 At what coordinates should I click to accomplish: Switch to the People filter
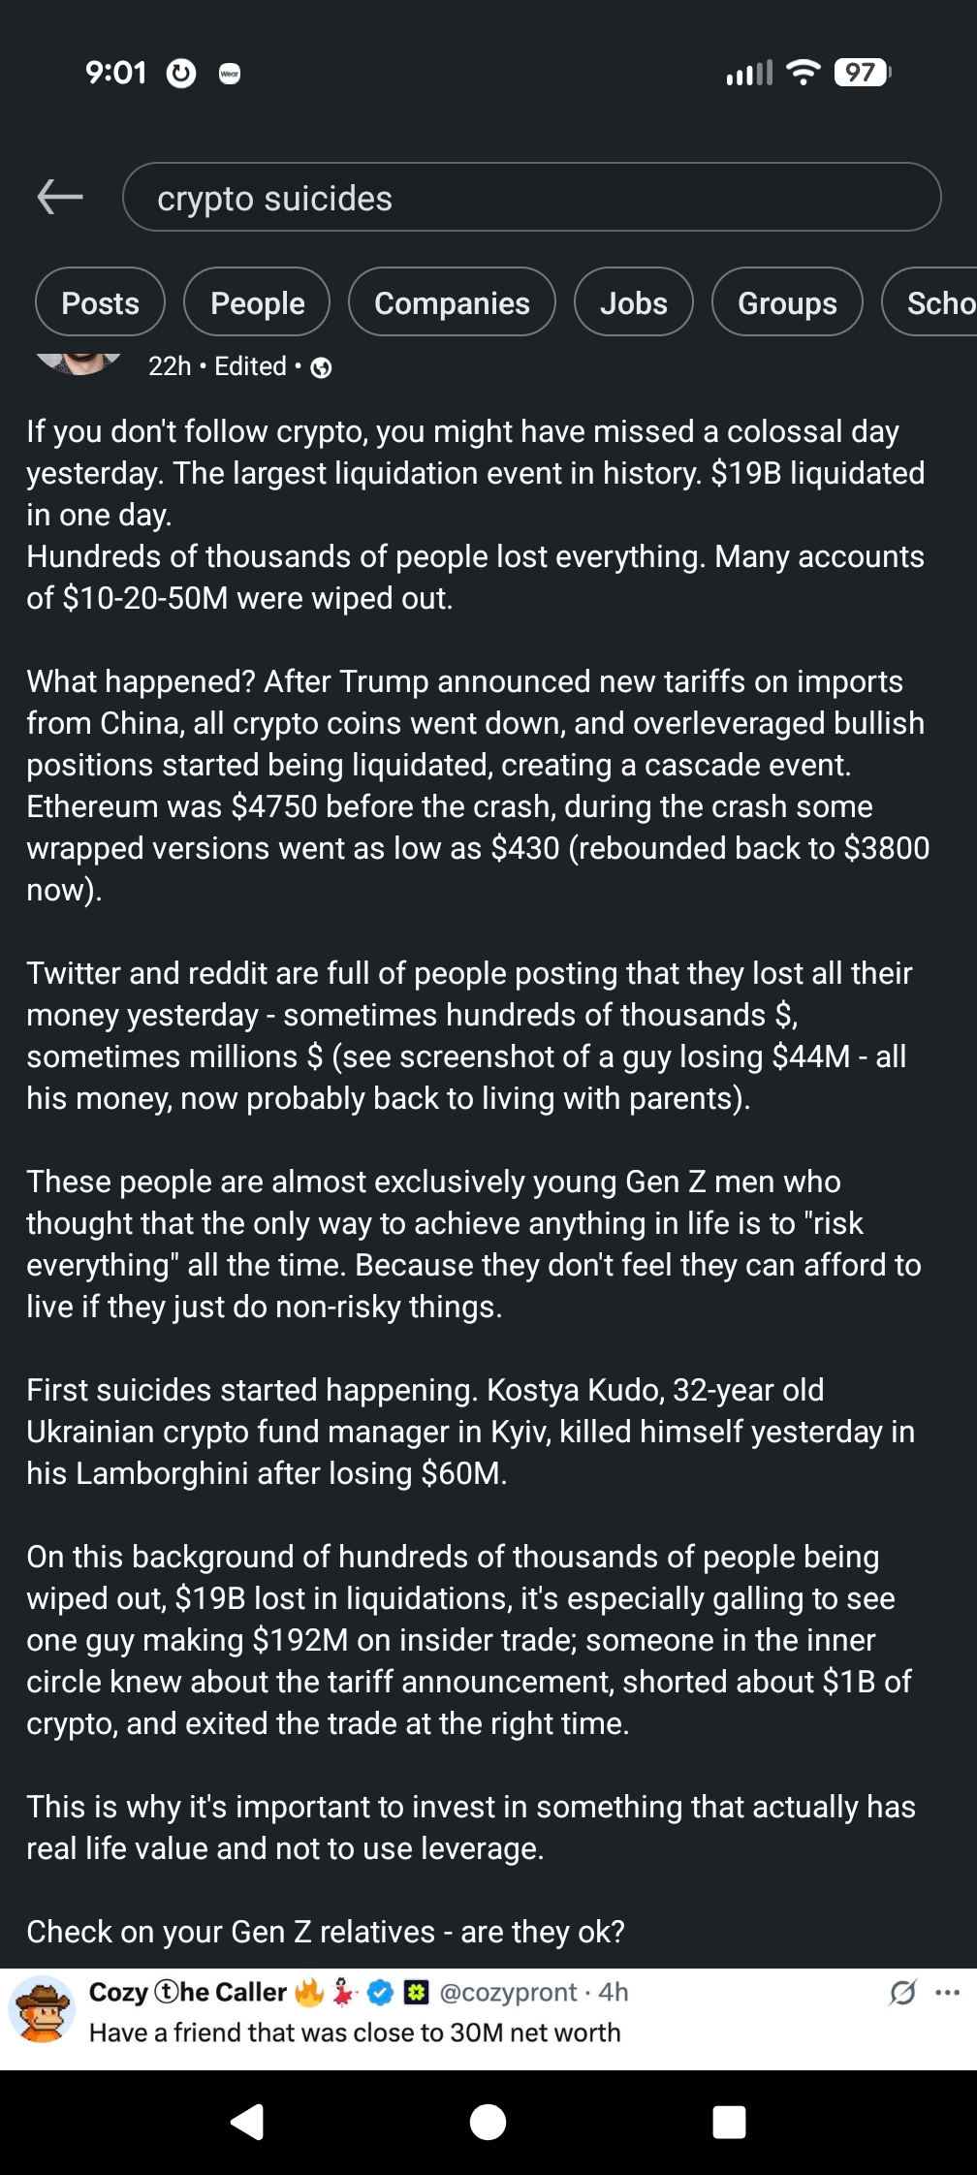[x=257, y=302]
